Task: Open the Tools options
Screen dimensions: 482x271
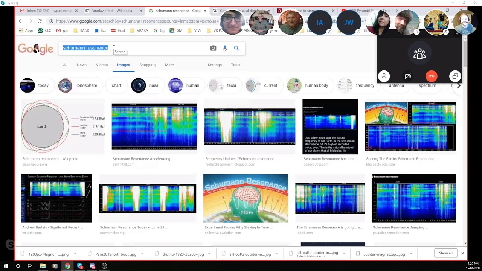Action: pos(236,65)
